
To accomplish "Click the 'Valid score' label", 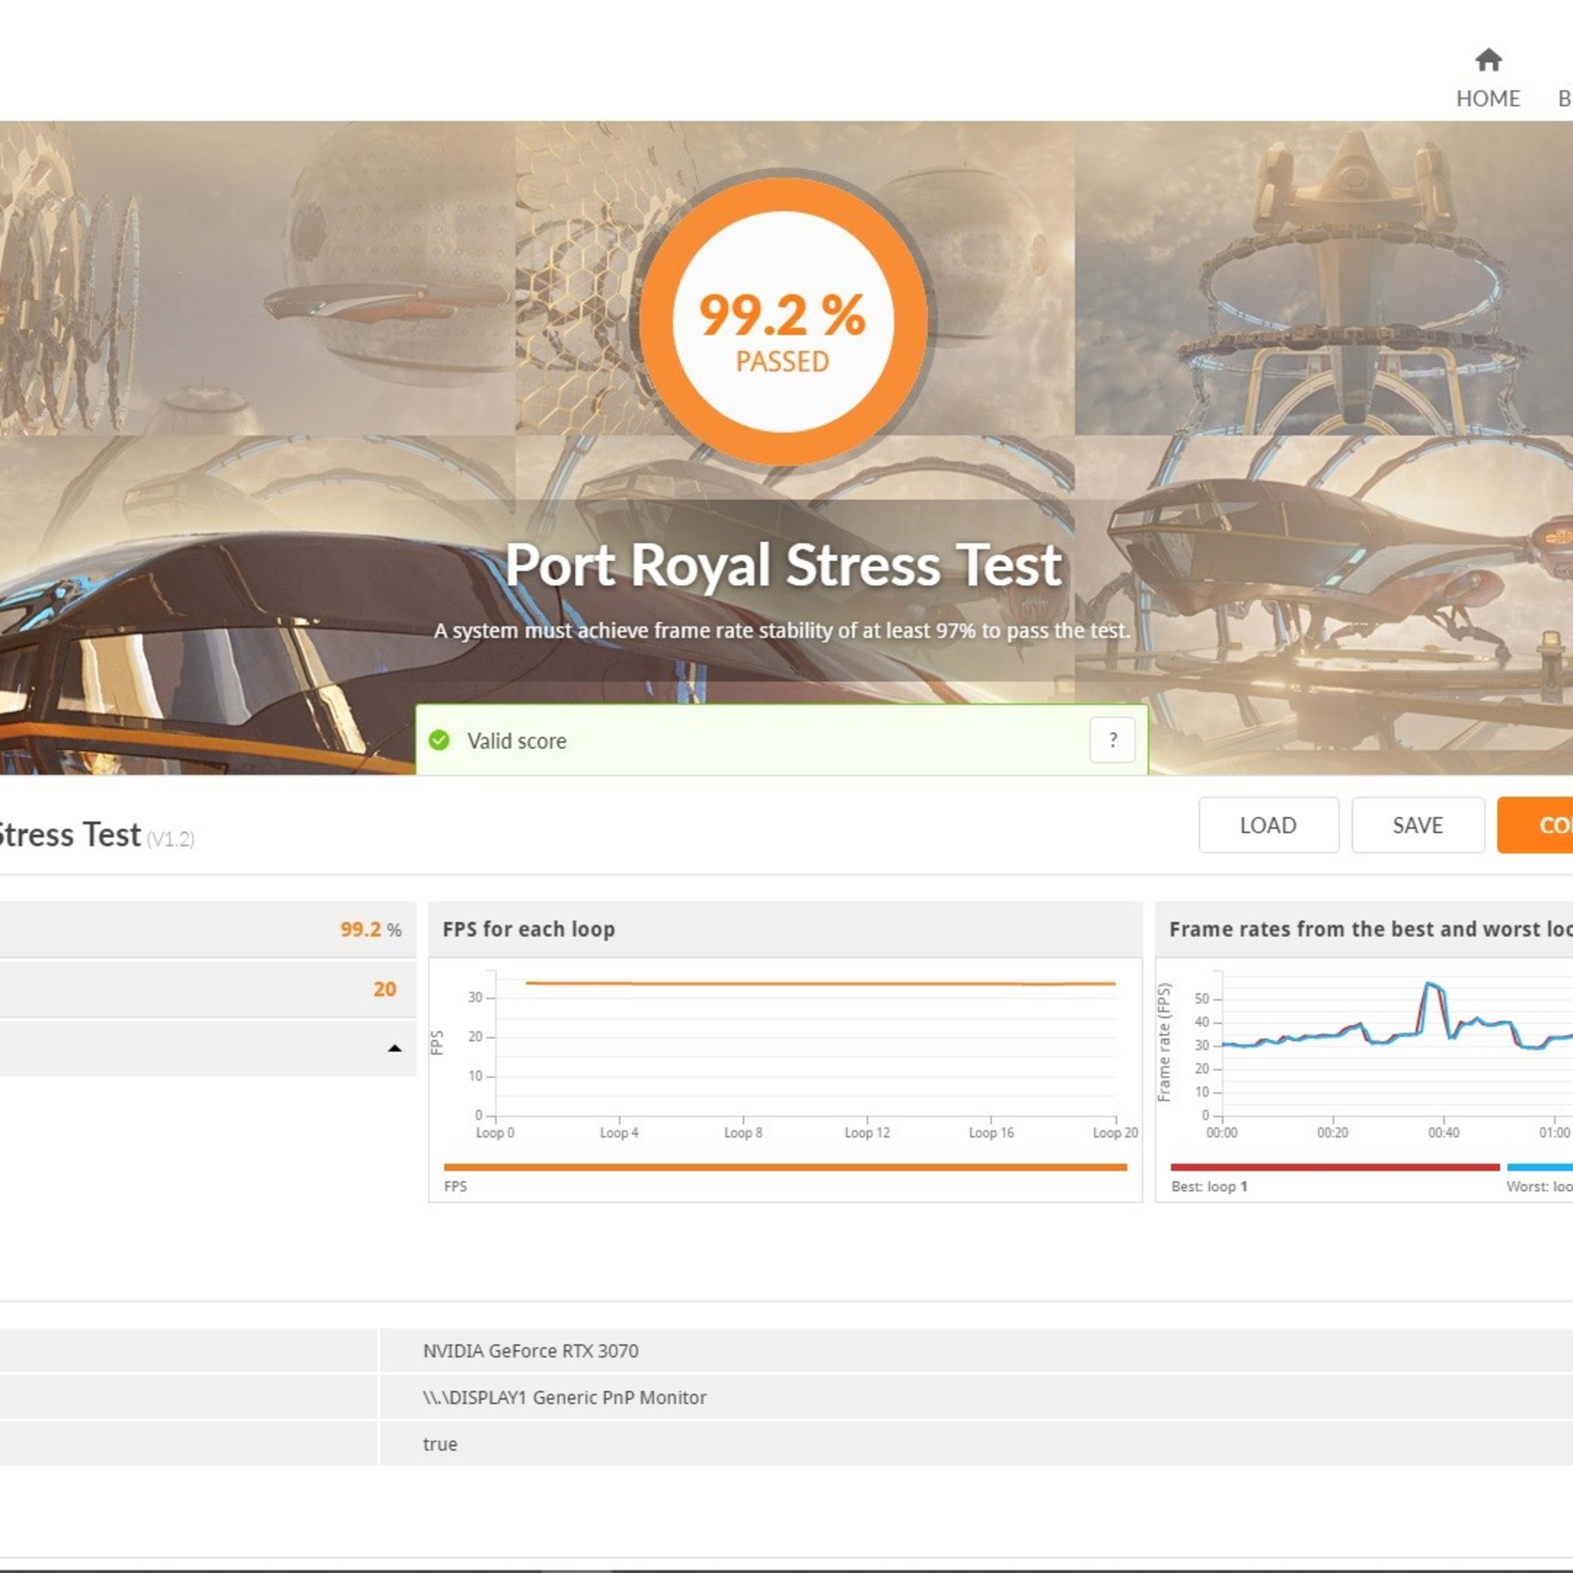I will point(516,741).
